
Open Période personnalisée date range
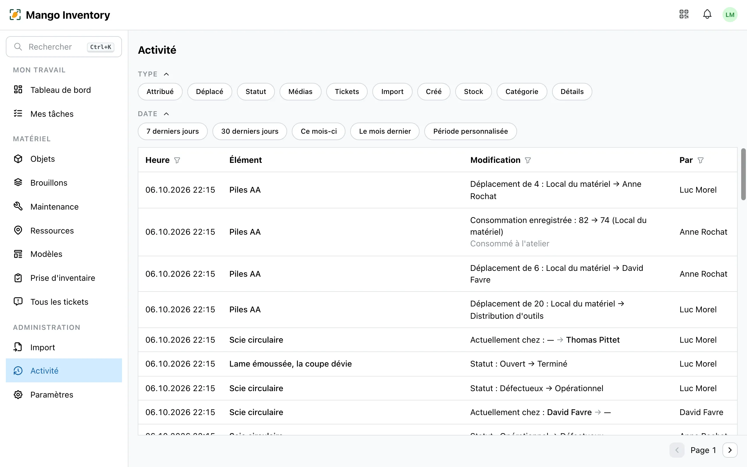point(470,131)
